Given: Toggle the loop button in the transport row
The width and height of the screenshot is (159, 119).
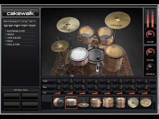Looking at the screenshot, I should (32, 26).
